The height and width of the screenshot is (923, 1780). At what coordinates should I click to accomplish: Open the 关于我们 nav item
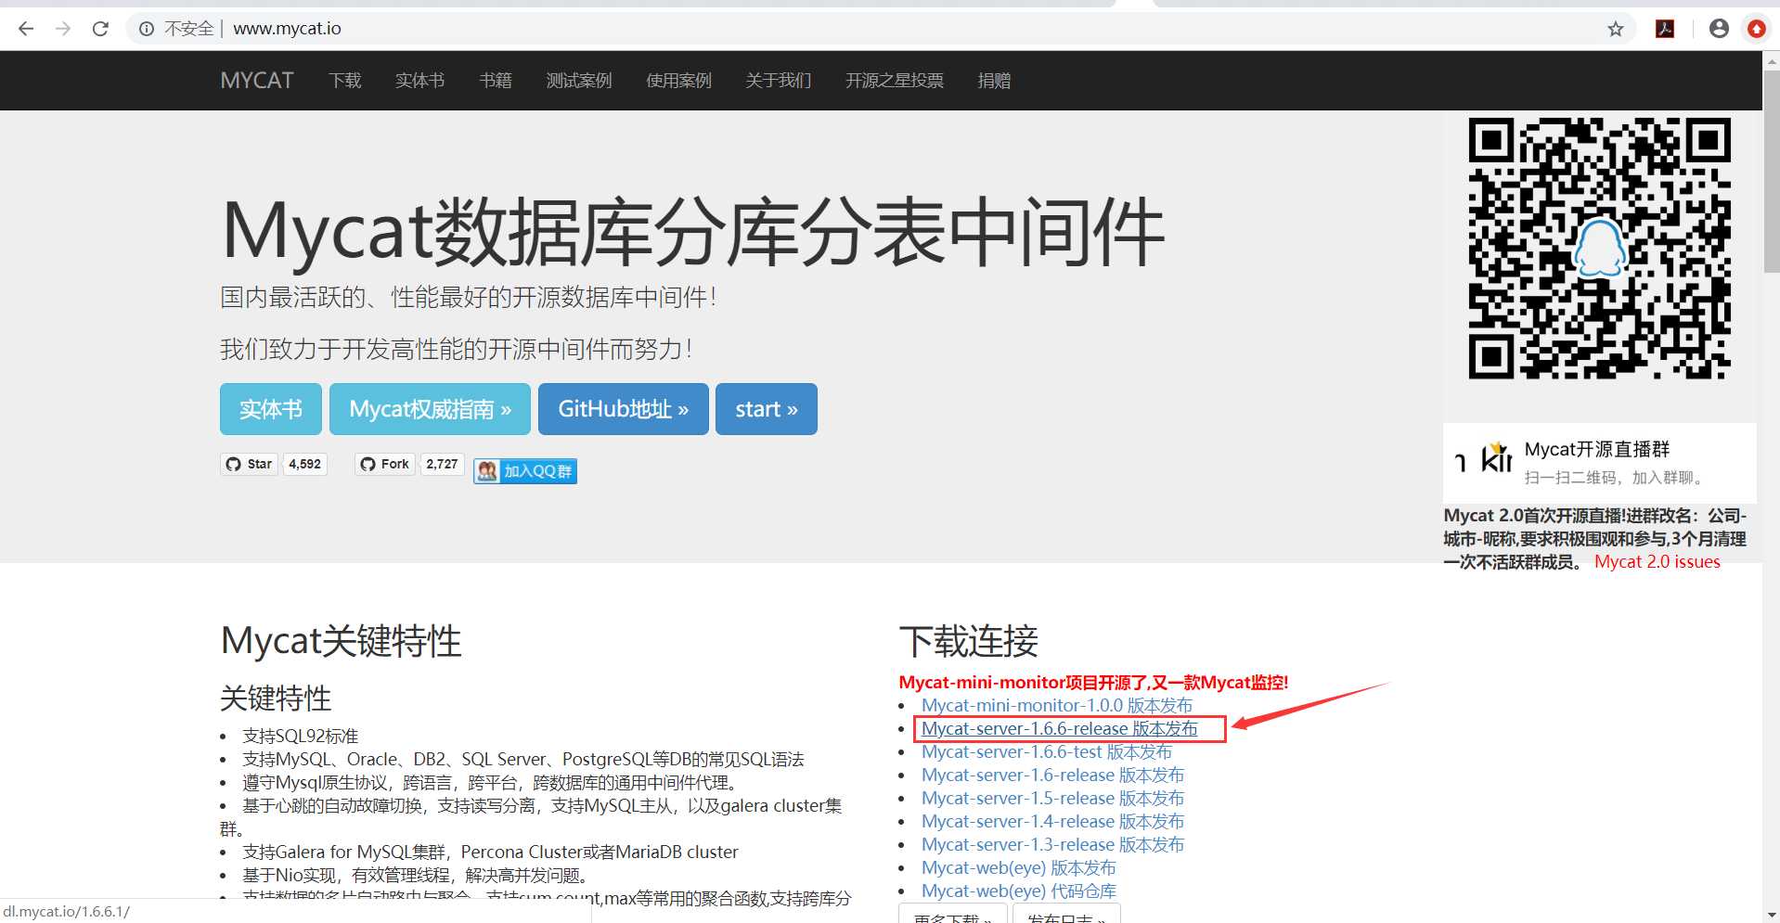[778, 81]
